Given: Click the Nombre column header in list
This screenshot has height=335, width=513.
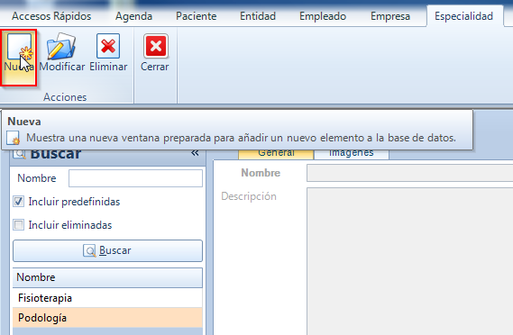Looking at the screenshot, I should [x=107, y=277].
